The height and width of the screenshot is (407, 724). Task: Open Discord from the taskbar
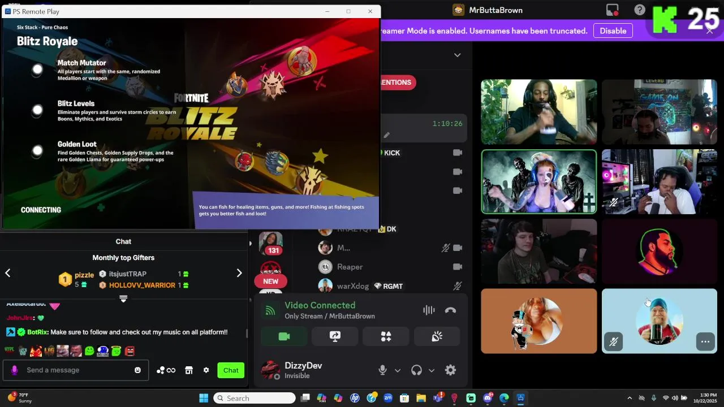tap(488, 398)
